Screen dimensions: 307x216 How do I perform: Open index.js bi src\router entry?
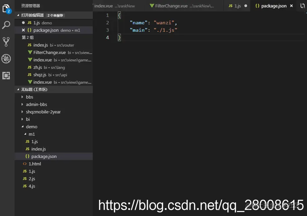click(x=53, y=45)
